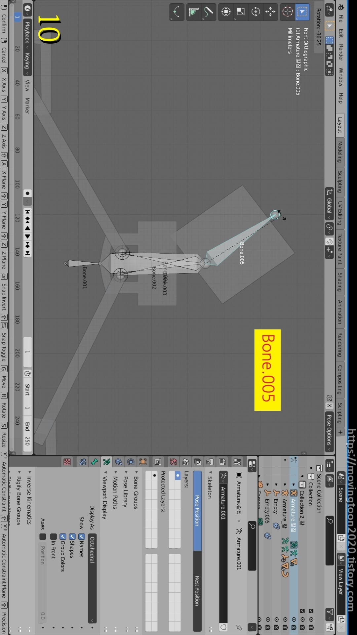Open Active Tool properties tab

pyautogui.click(x=237, y=462)
